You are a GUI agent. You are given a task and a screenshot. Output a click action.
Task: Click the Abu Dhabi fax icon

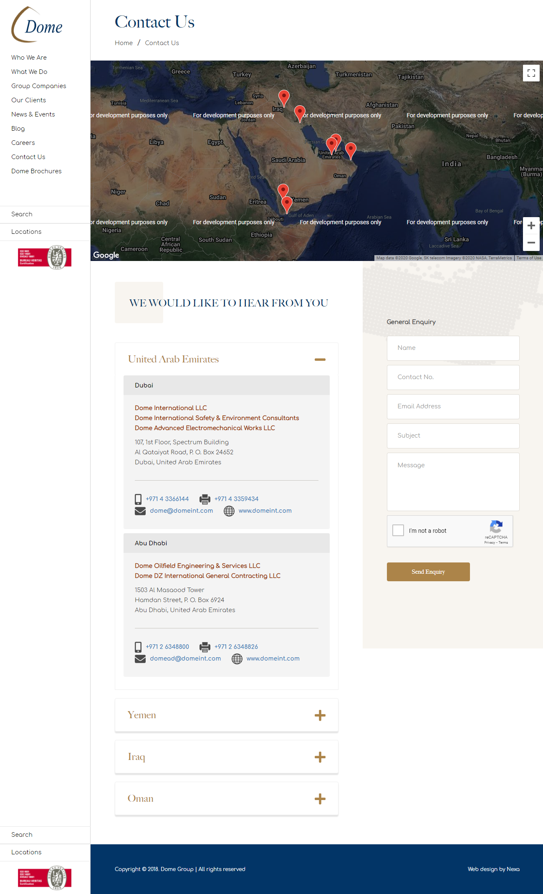click(x=205, y=647)
